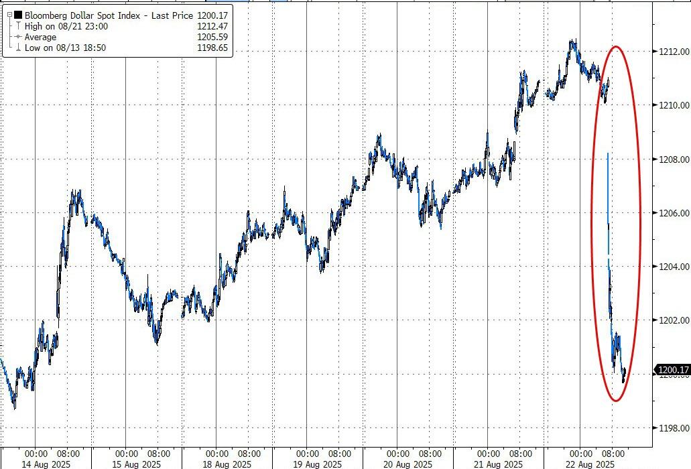Click the Average marker icon in legend
691x469 pixels.
coord(17,37)
